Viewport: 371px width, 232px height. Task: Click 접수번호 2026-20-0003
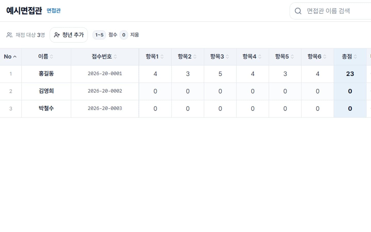(105, 109)
